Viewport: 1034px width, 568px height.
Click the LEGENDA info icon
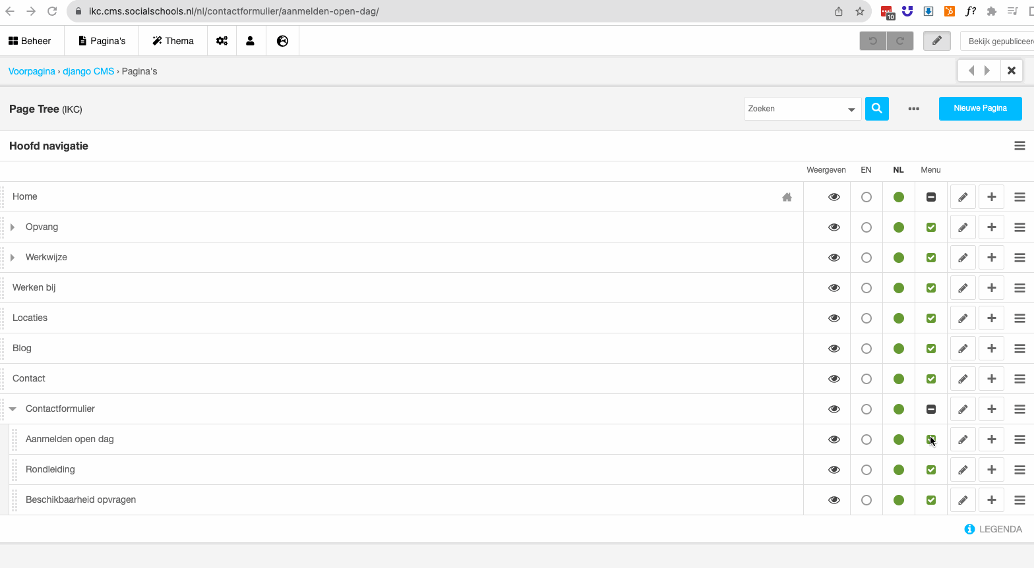point(969,529)
